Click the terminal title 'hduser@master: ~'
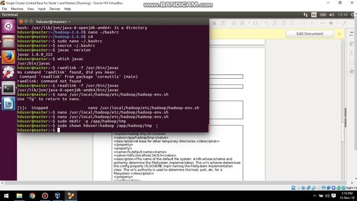The width and height of the screenshot is (357, 201). coord(54,22)
